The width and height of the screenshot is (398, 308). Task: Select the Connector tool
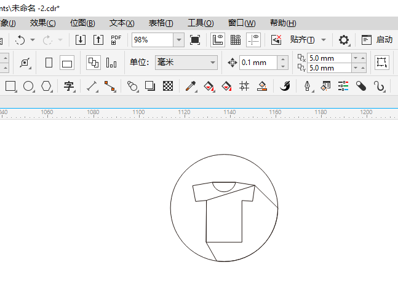coord(109,87)
